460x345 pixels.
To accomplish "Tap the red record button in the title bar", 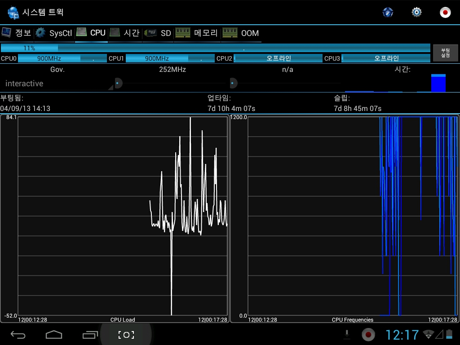I will (x=445, y=12).
